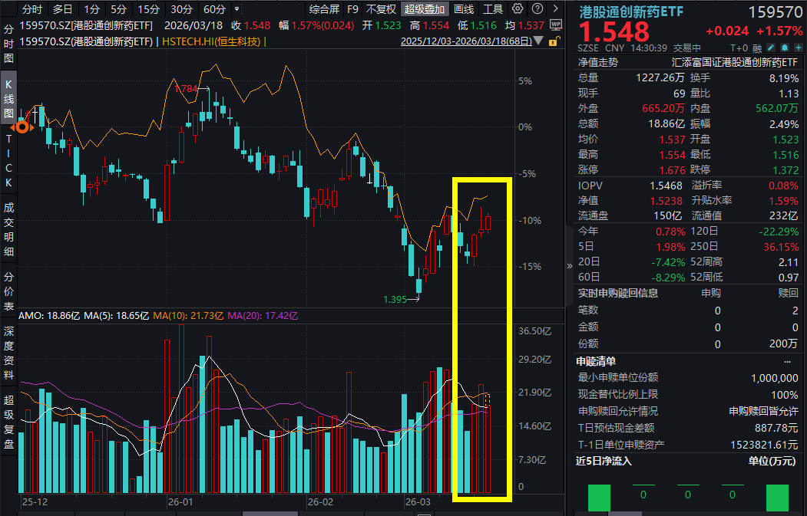This screenshot has width=807, height=516.
Task: Click the 画线 drawing button
Action: coord(464,9)
